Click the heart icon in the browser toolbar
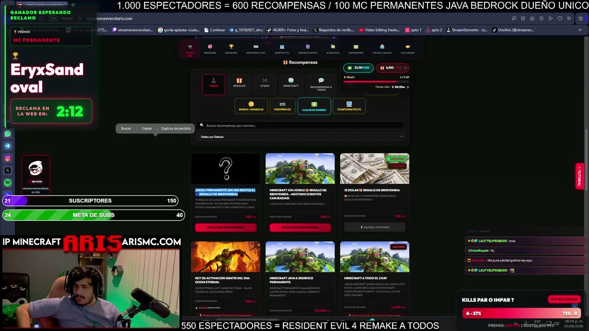The height and width of the screenshot is (331, 589). (560, 18)
